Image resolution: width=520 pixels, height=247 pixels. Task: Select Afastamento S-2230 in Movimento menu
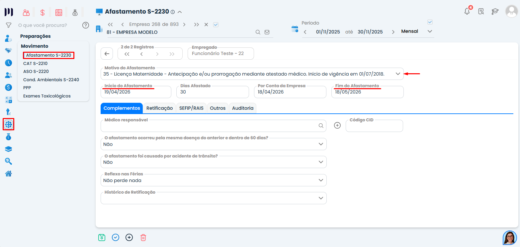(48, 55)
